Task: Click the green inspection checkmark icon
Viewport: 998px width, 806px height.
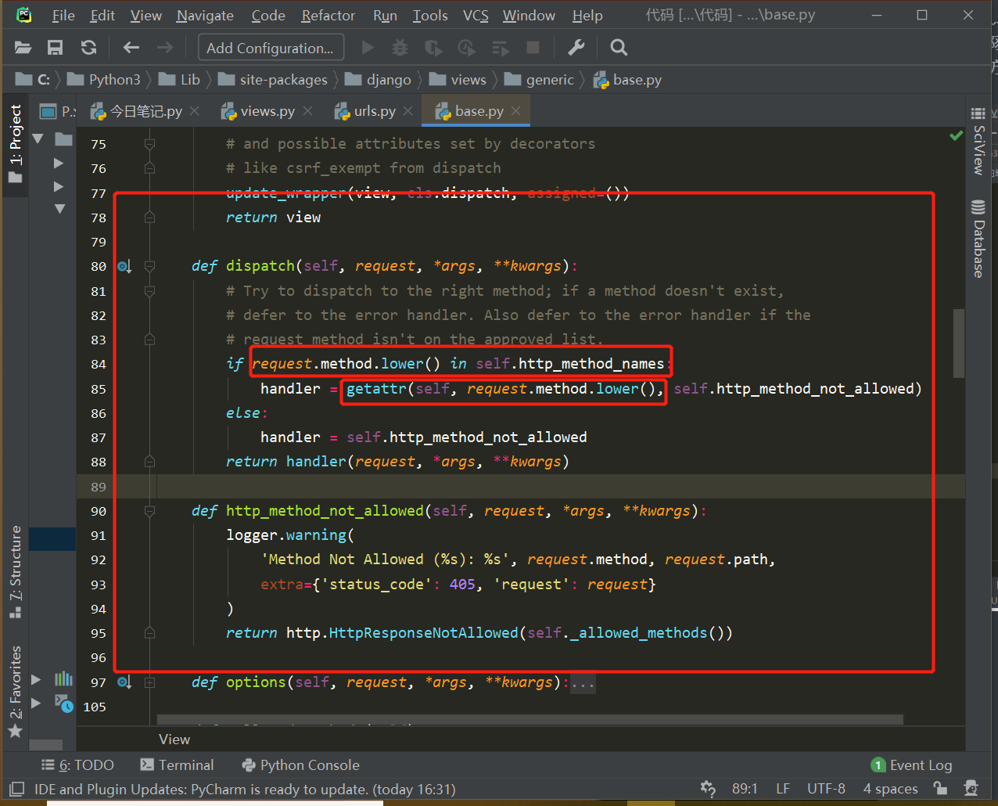Action: pos(956,136)
